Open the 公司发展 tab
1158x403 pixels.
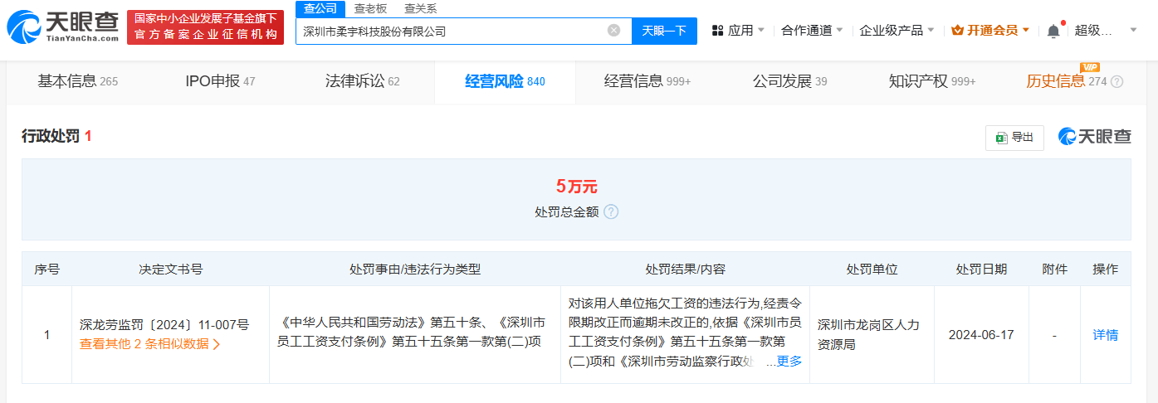click(790, 81)
